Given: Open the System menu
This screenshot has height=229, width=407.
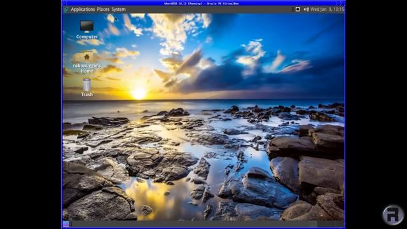Looking at the screenshot, I should [x=118, y=10].
